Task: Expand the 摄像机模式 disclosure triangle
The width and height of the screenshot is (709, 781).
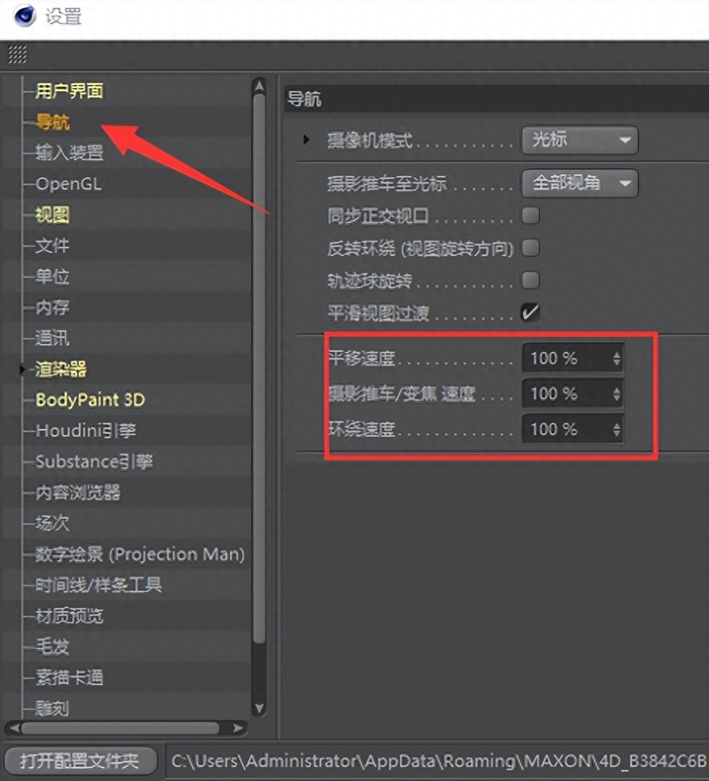Action: click(306, 140)
